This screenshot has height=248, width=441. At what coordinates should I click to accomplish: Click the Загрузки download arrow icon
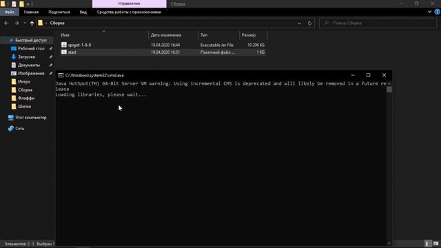pyautogui.click(x=14, y=56)
